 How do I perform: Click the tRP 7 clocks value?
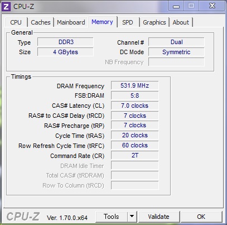coord(135,126)
